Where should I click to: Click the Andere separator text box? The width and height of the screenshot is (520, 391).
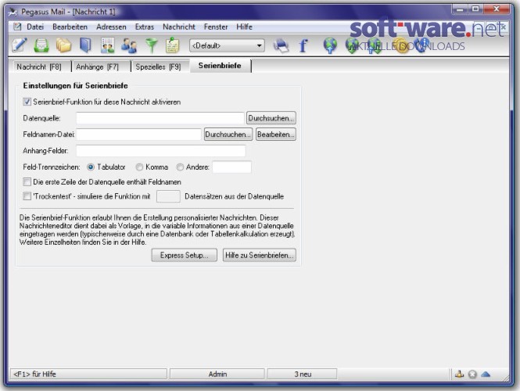click(231, 167)
